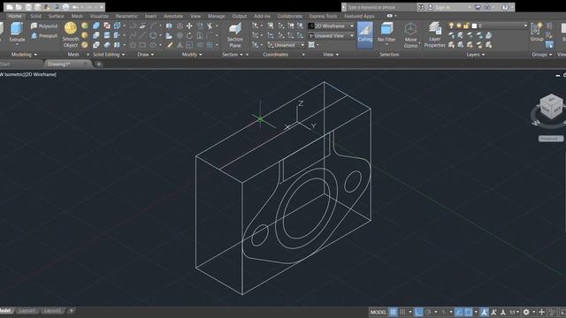Click the Line tool in Draw panel

point(142,35)
